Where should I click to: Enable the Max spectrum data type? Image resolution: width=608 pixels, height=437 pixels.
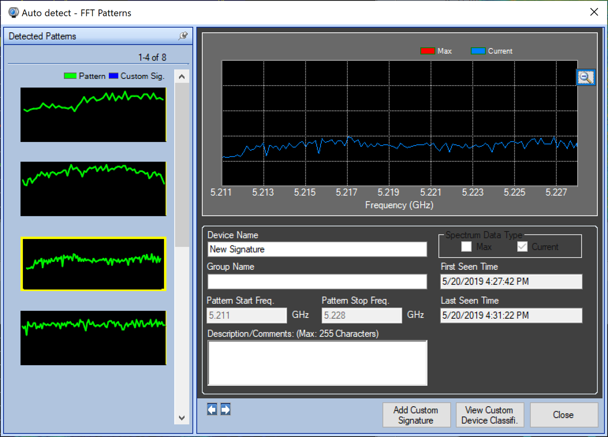[x=466, y=247]
